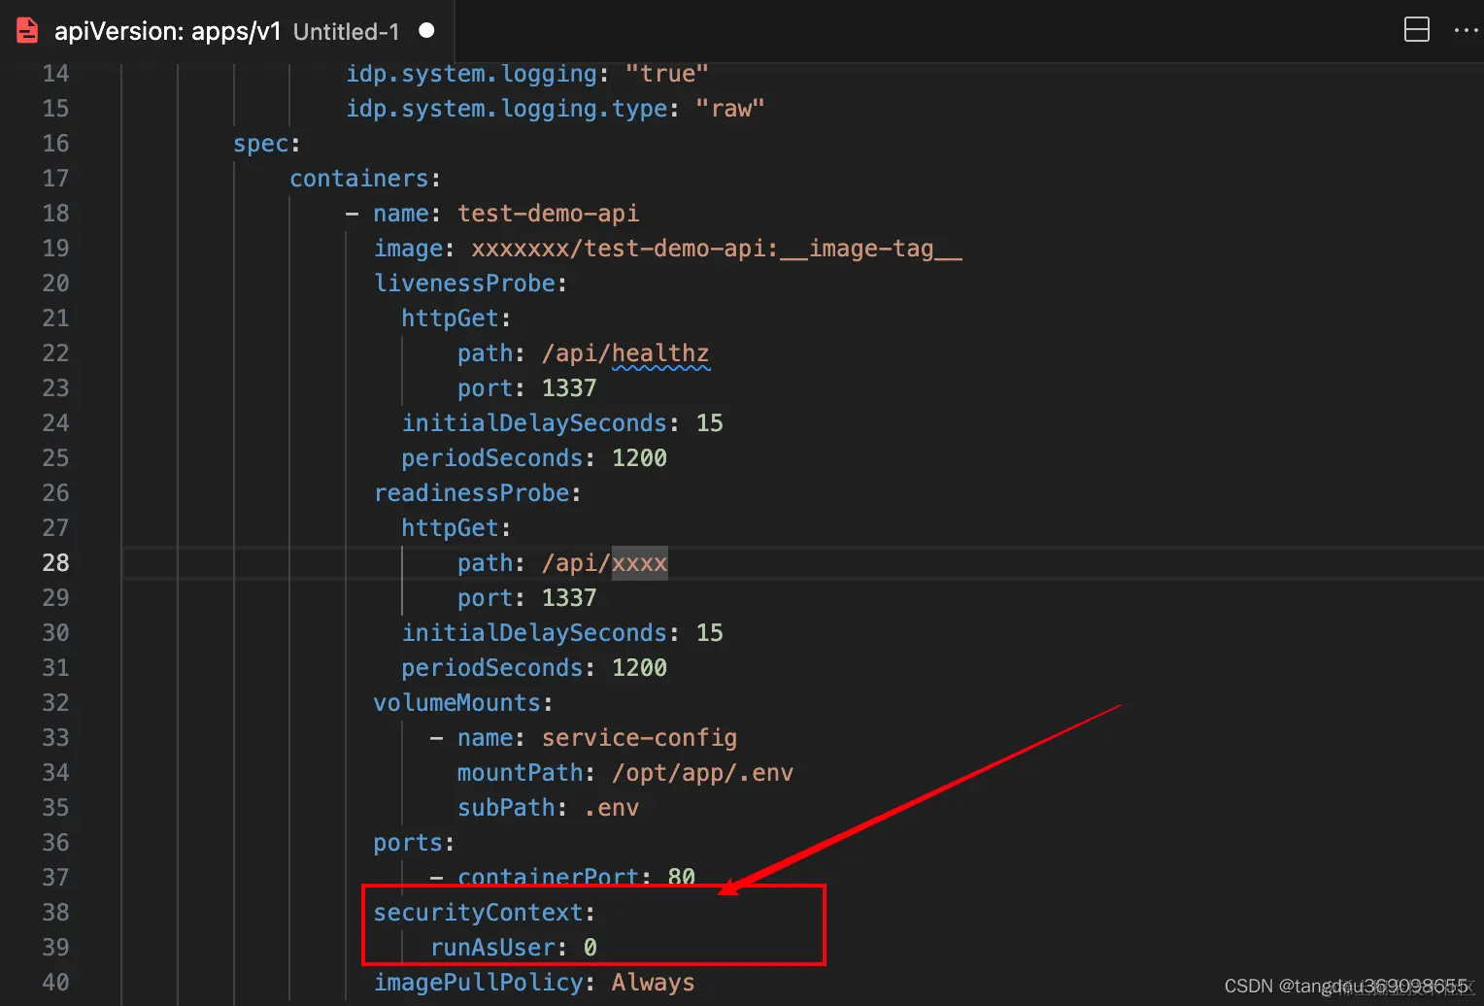
Task: Click the 'imagePullPolicy' key
Action: pos(478,983)
